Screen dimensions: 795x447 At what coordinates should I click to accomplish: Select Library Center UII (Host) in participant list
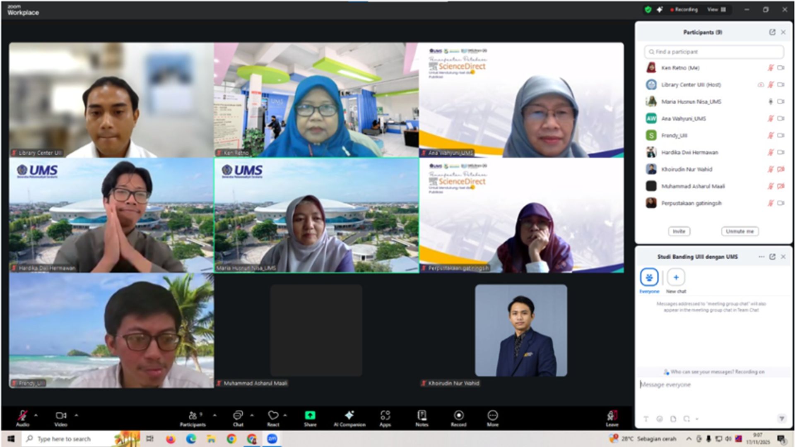pos(714,85)
